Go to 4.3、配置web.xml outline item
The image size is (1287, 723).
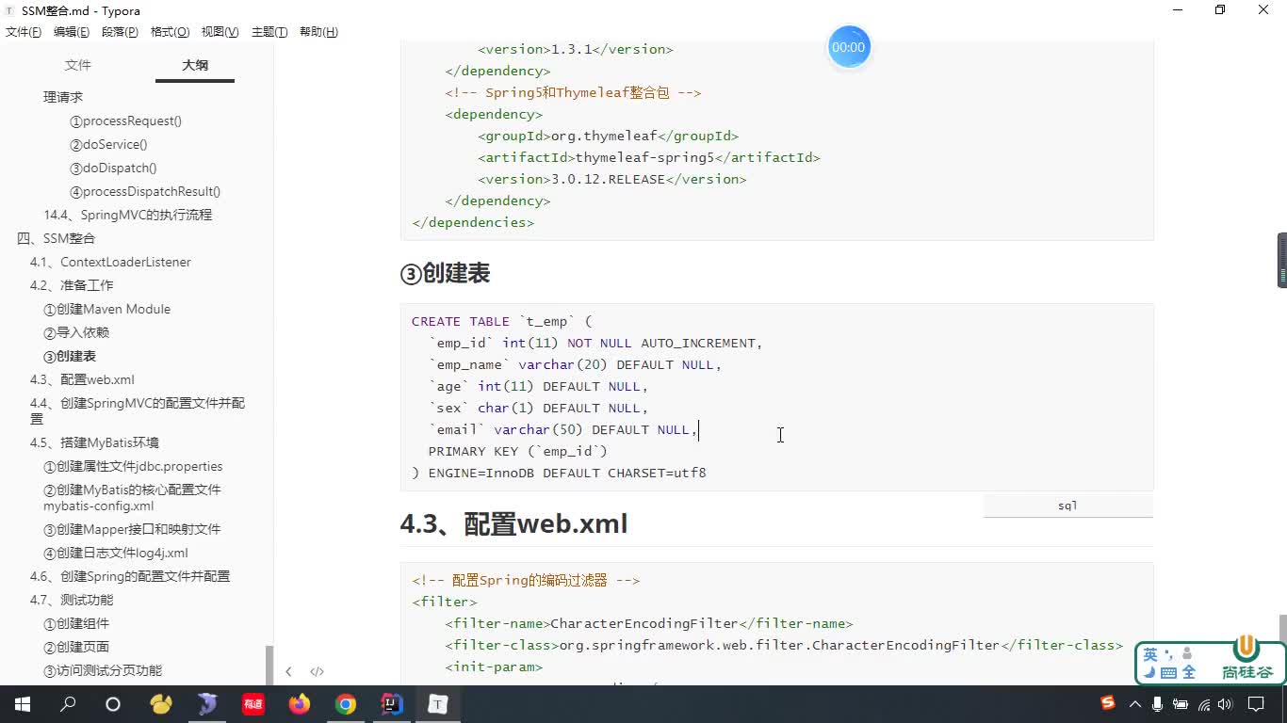[82, 379]
